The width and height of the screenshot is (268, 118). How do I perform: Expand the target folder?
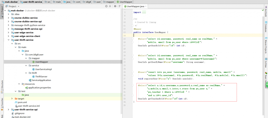coord(12,99)
